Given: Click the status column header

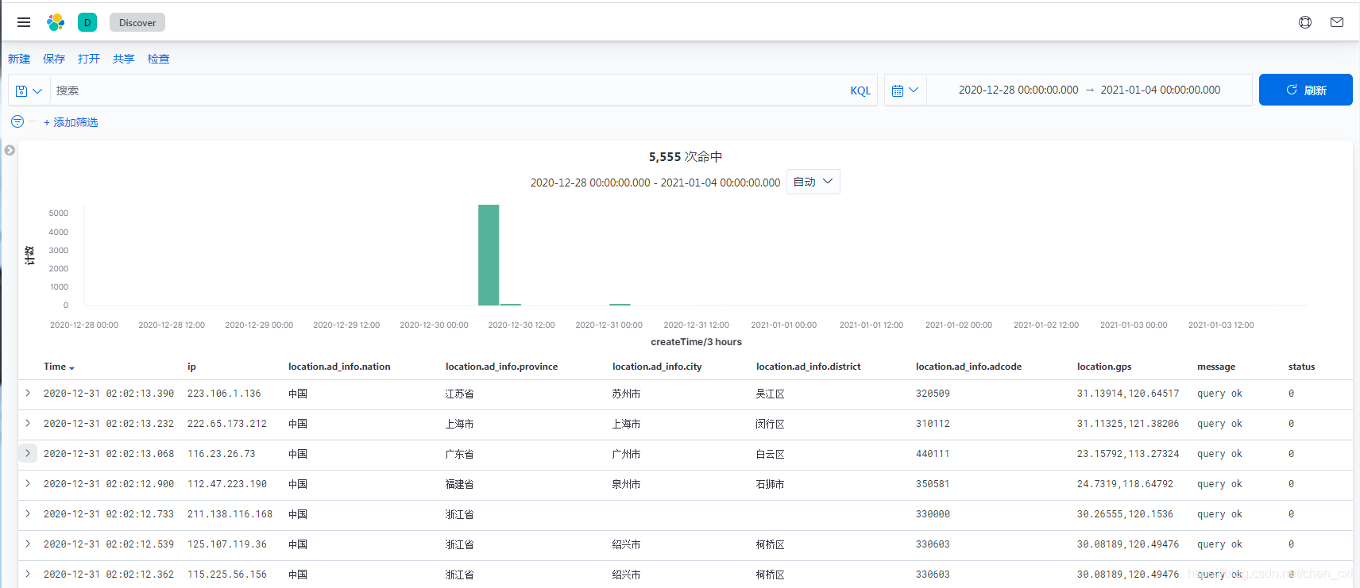Looking at the screenshot, I should [x=1301, y=367].
